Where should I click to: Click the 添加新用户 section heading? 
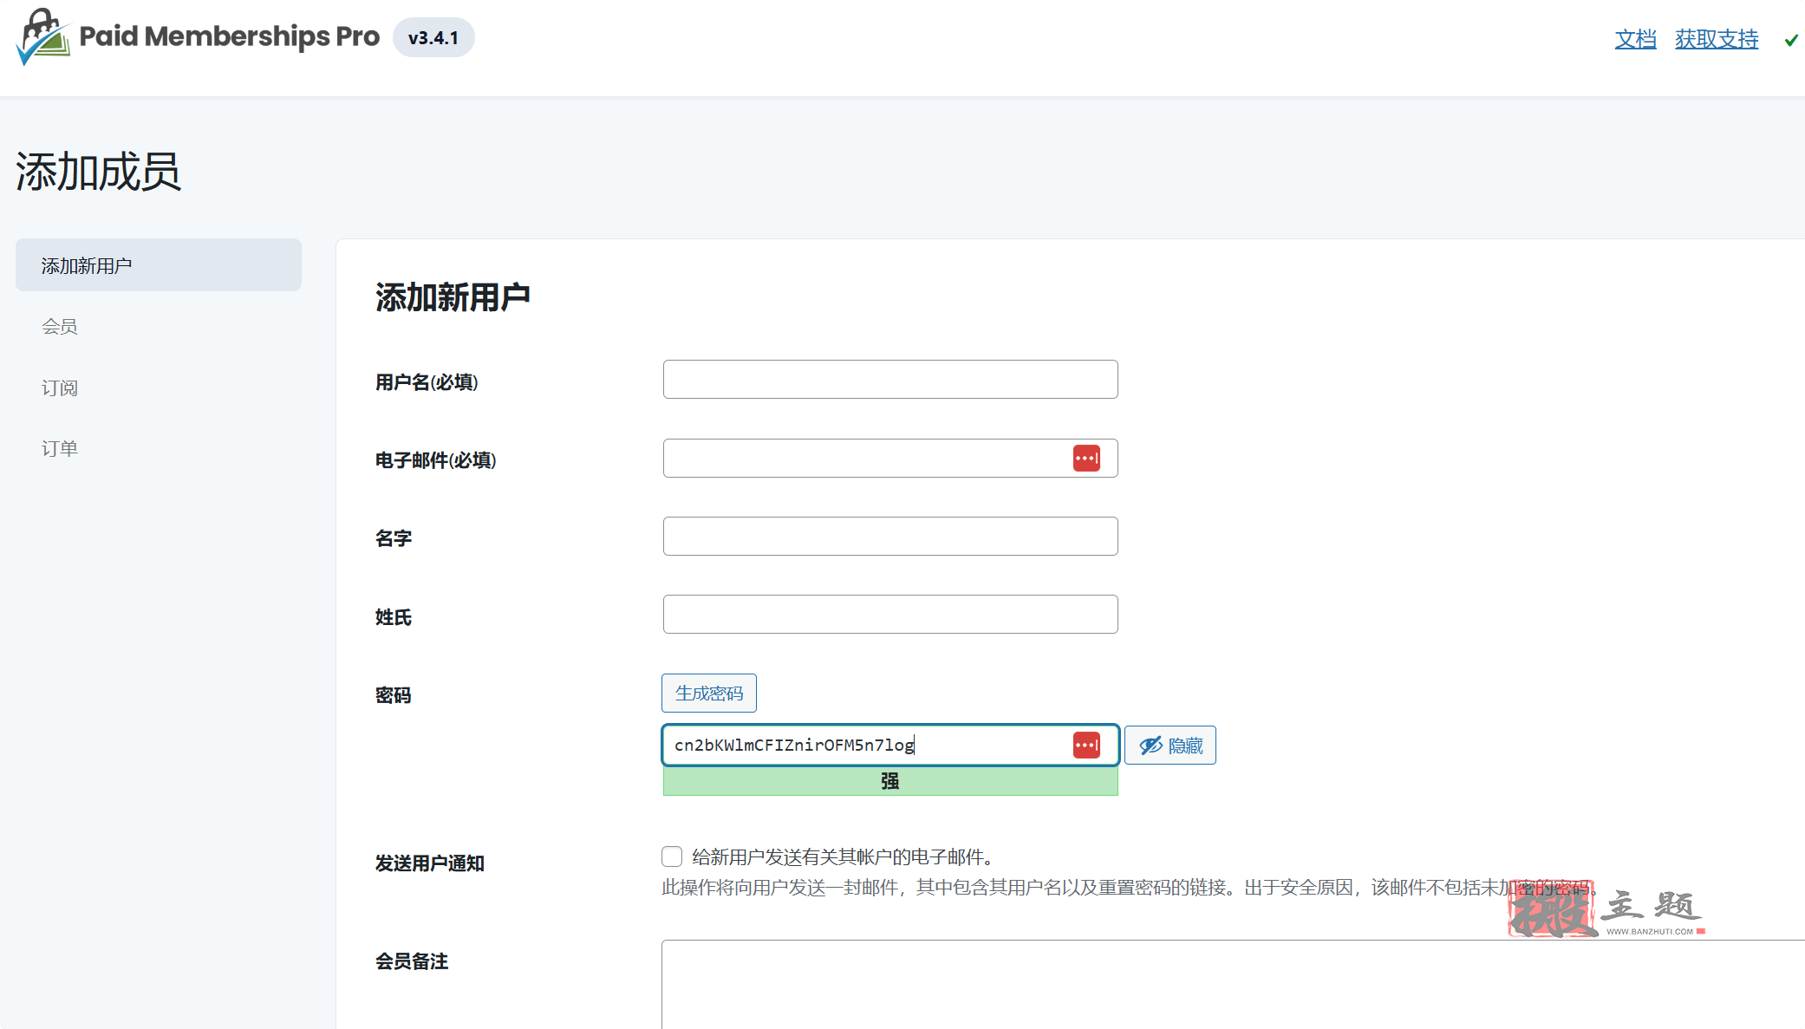(x=453, y=297)
